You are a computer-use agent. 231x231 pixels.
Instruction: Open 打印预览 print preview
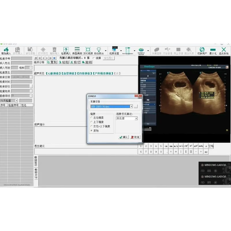(43, 51)
